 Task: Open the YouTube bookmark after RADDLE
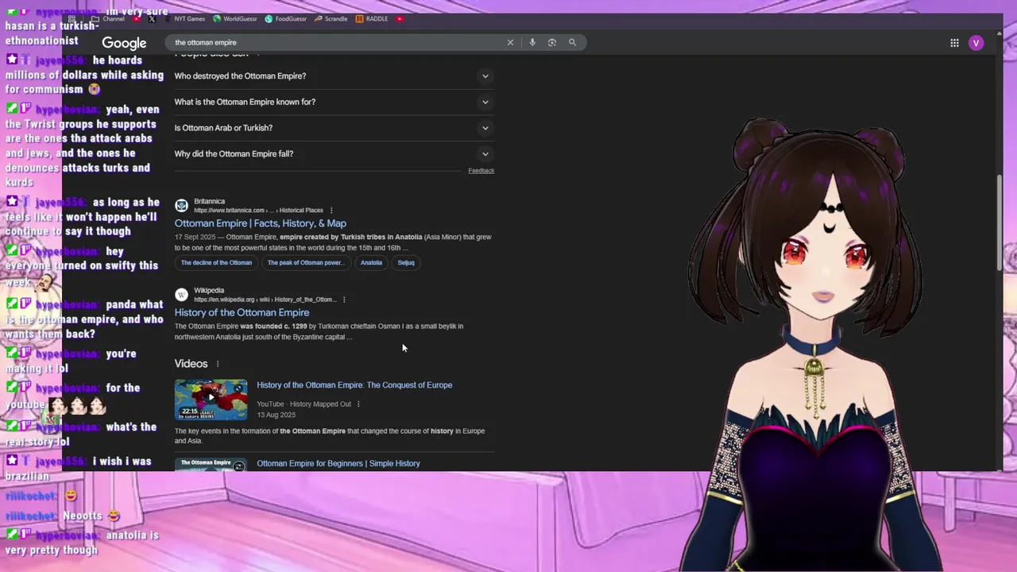pyautogui.click(x=400, y=19)
